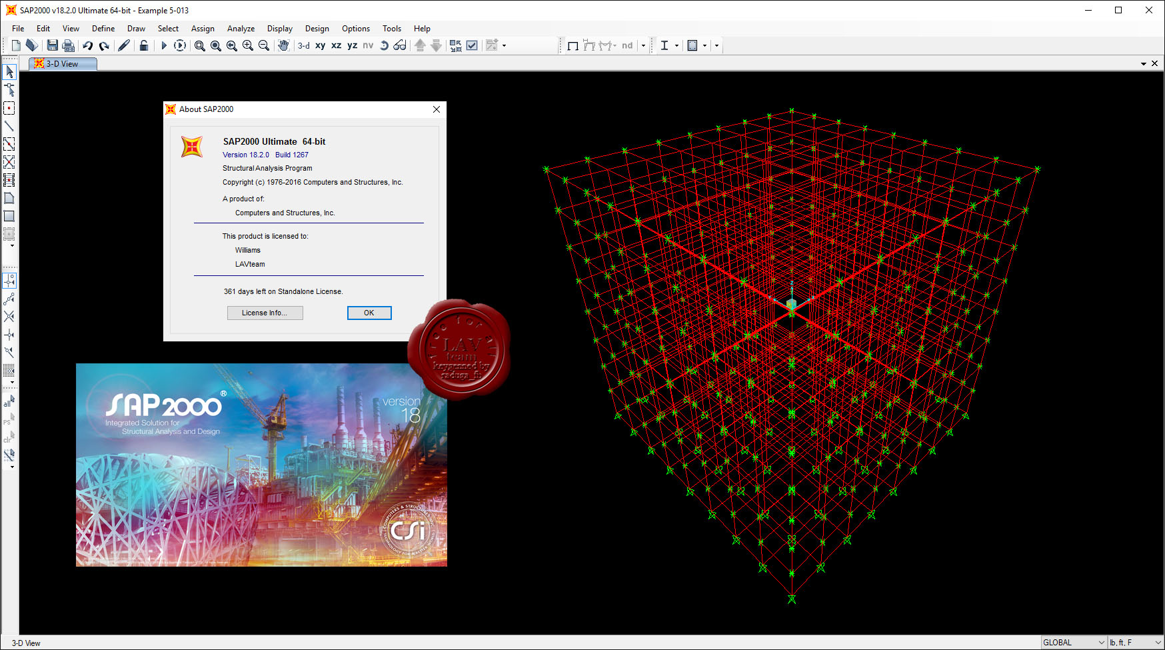Click the Undo arrow icon
The height and width of the screenshot is (650, 1165).
[87, 45]
